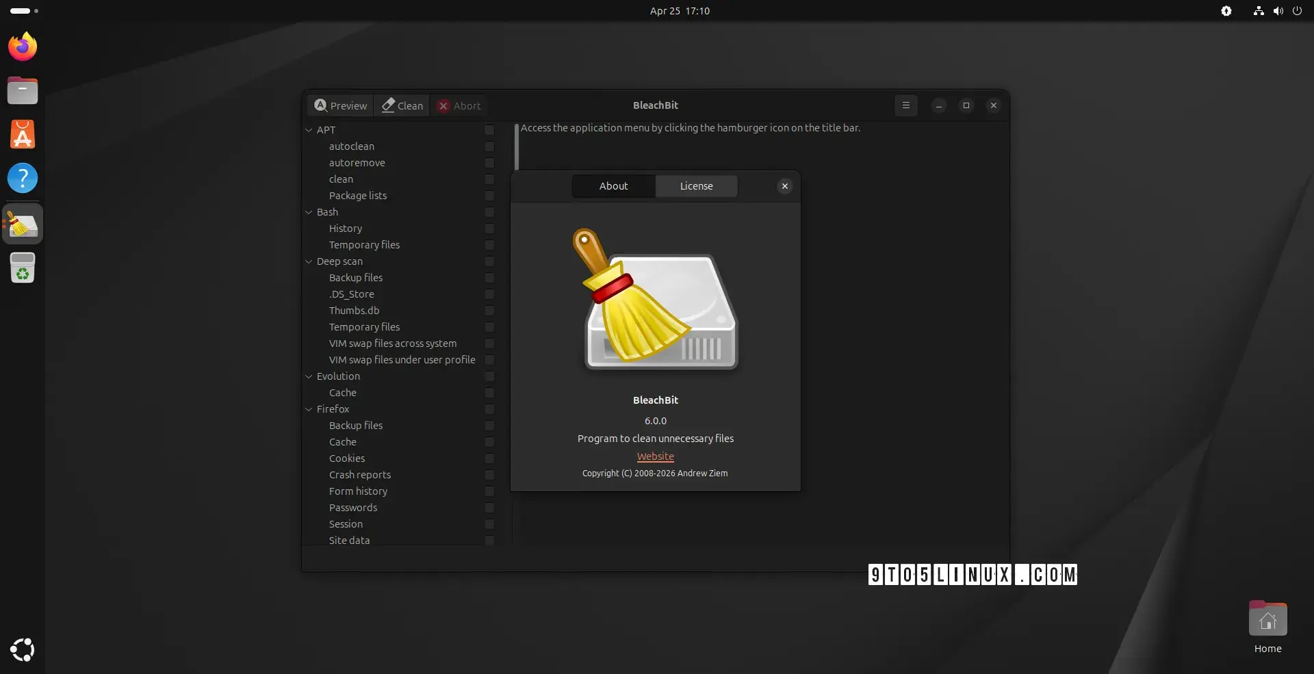Open the Home folder on the desktop
1314x674 pixels.
(1267, 619)
